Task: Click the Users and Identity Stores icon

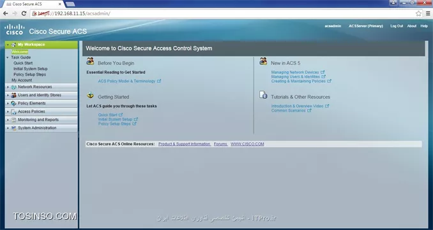Action: [x=13, y=96]
